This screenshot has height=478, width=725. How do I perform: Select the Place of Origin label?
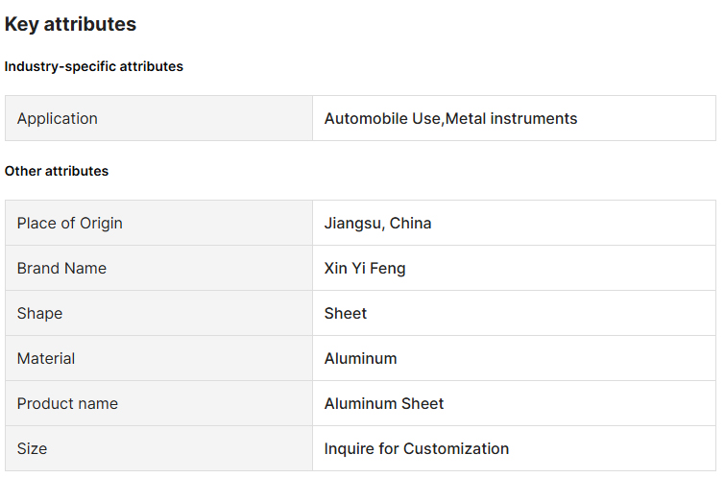pyautogui.click(x=70, y=224)
